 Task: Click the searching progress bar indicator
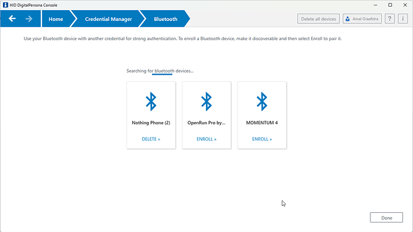click(x=162, y=74)
